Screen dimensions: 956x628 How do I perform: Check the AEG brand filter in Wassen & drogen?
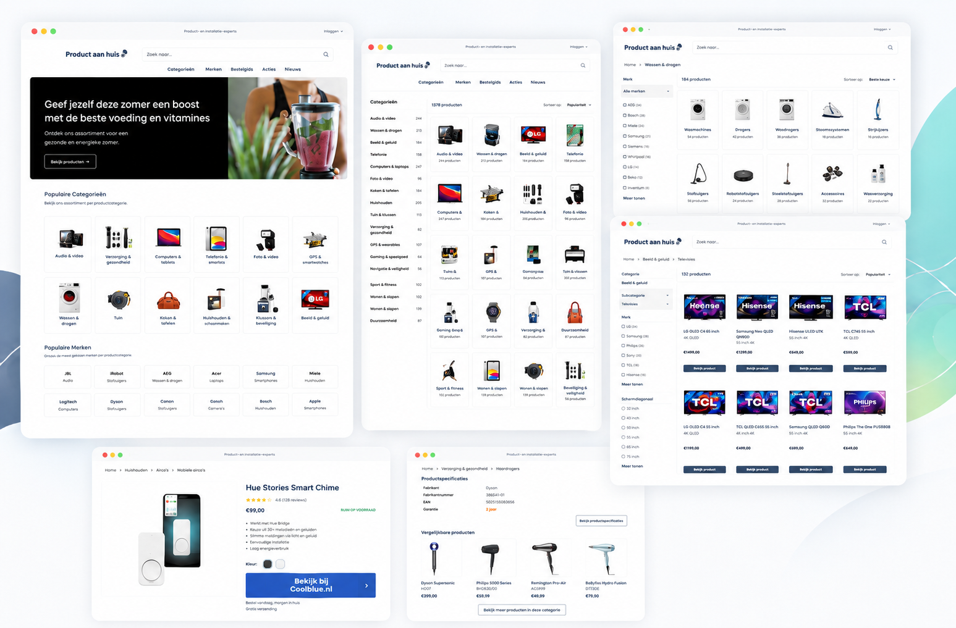(x=625, y=105)
